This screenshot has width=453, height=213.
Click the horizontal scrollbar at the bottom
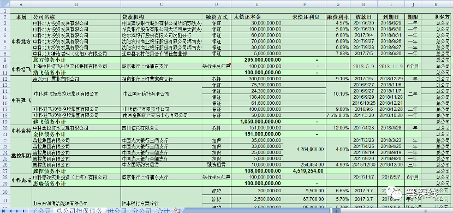point(393,211)
